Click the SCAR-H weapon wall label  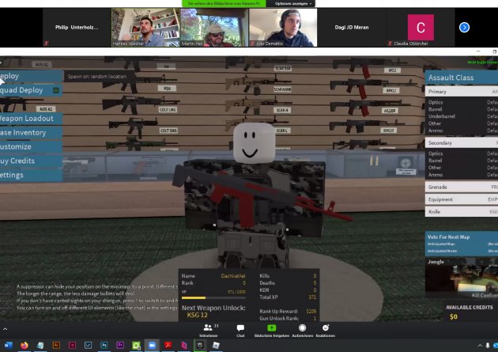tap(282, 110)
